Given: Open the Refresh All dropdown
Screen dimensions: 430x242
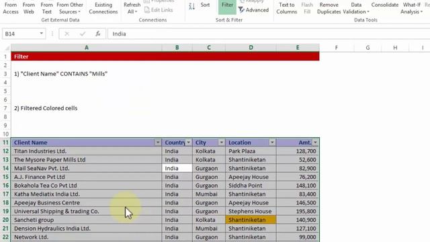Looking at the screenshot, I should click(132, 8).
